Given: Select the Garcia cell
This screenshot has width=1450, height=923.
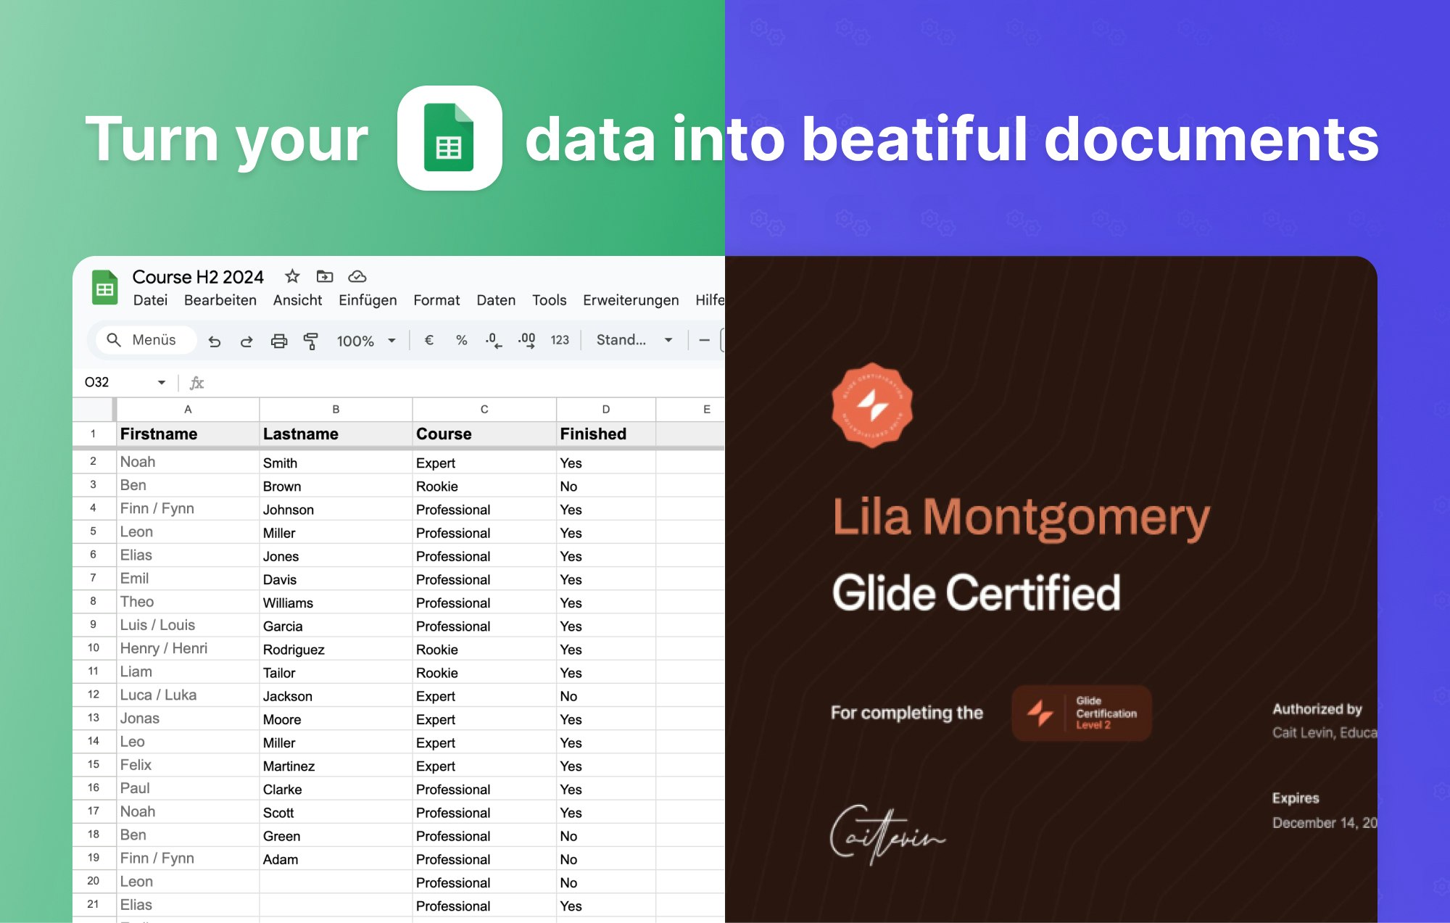Looking at the screenshot, I should [x=336, y=626].
